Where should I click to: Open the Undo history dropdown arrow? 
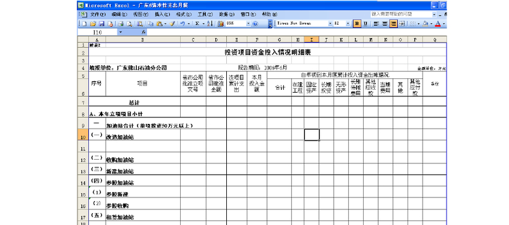pos(188,23)
